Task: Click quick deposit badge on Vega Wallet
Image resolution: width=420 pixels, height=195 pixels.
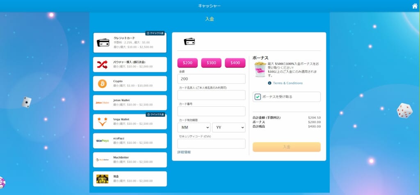Action: tap(155, 114)
